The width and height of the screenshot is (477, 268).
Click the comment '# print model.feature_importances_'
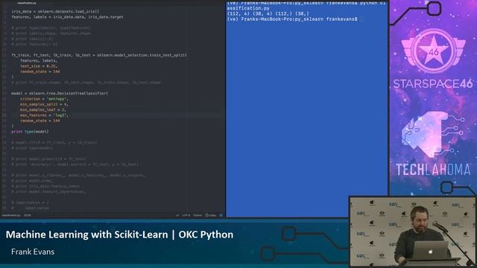click(x=49, y=192)
